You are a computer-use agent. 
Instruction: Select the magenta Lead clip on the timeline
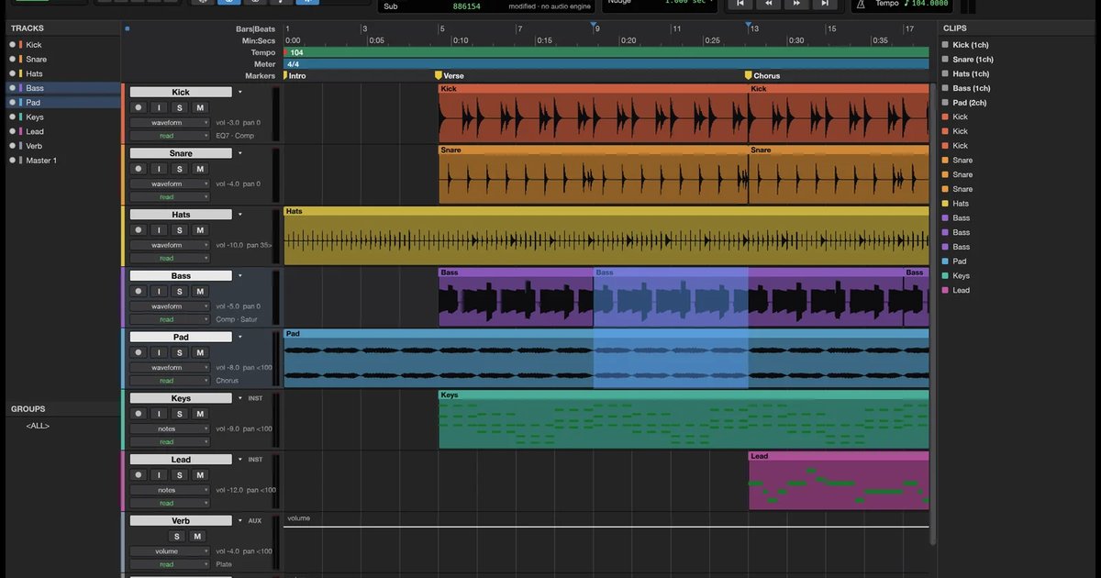839,480
